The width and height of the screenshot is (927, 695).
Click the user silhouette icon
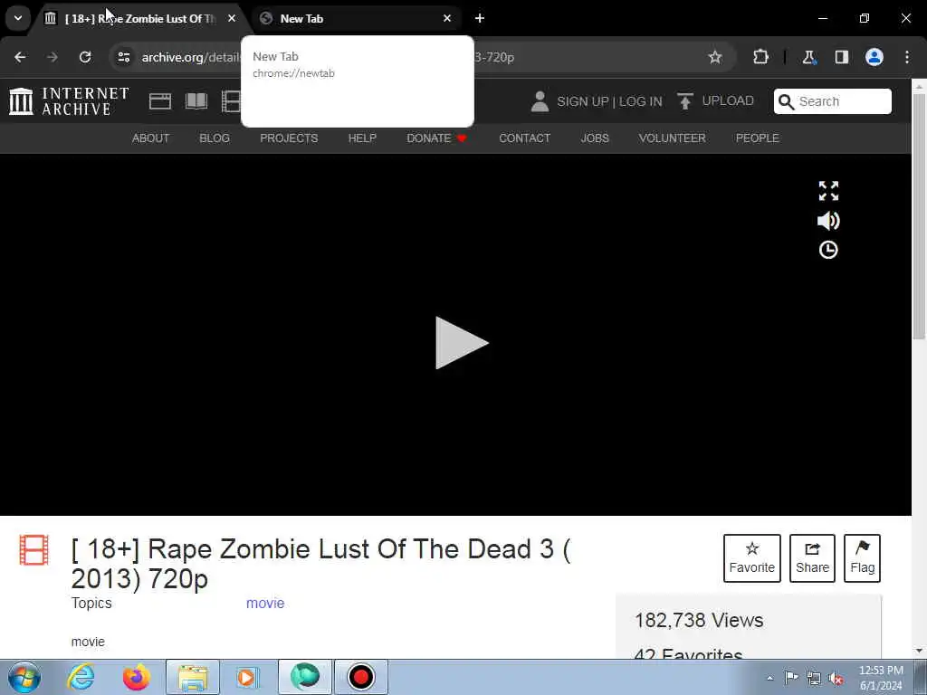pos(540,101)
